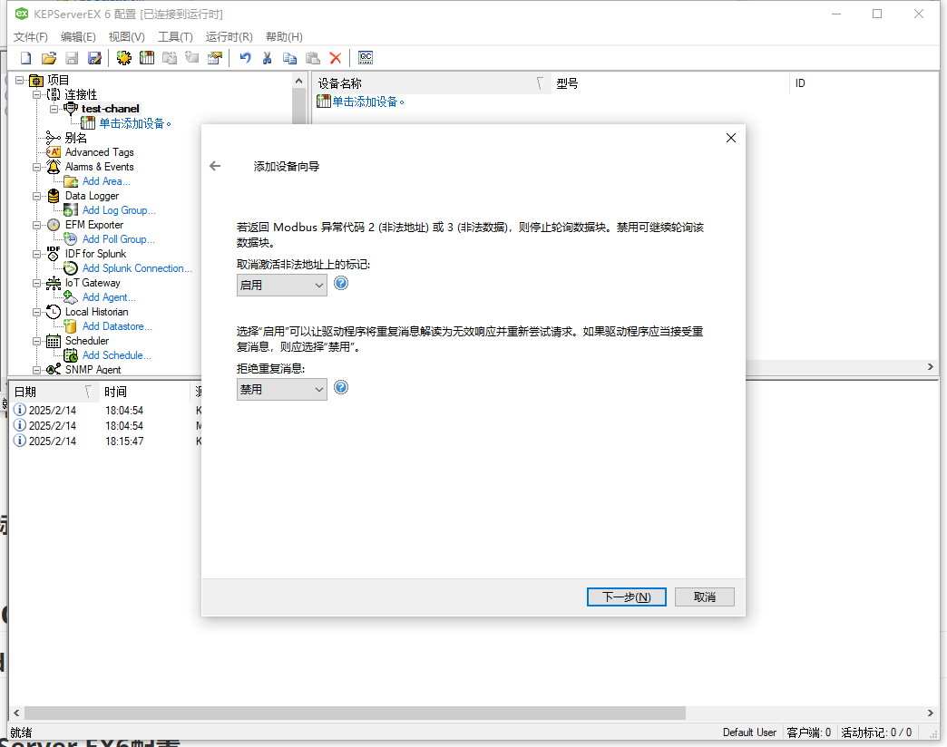The height and width of the screenshot is (747, 947).
Task: Click the New project toolbar icon
Action: point(25,58)
